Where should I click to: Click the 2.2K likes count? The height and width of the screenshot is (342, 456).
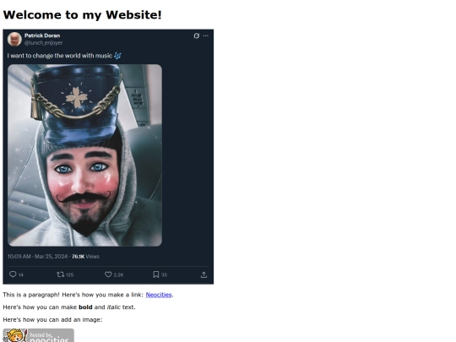pos(118,274)
